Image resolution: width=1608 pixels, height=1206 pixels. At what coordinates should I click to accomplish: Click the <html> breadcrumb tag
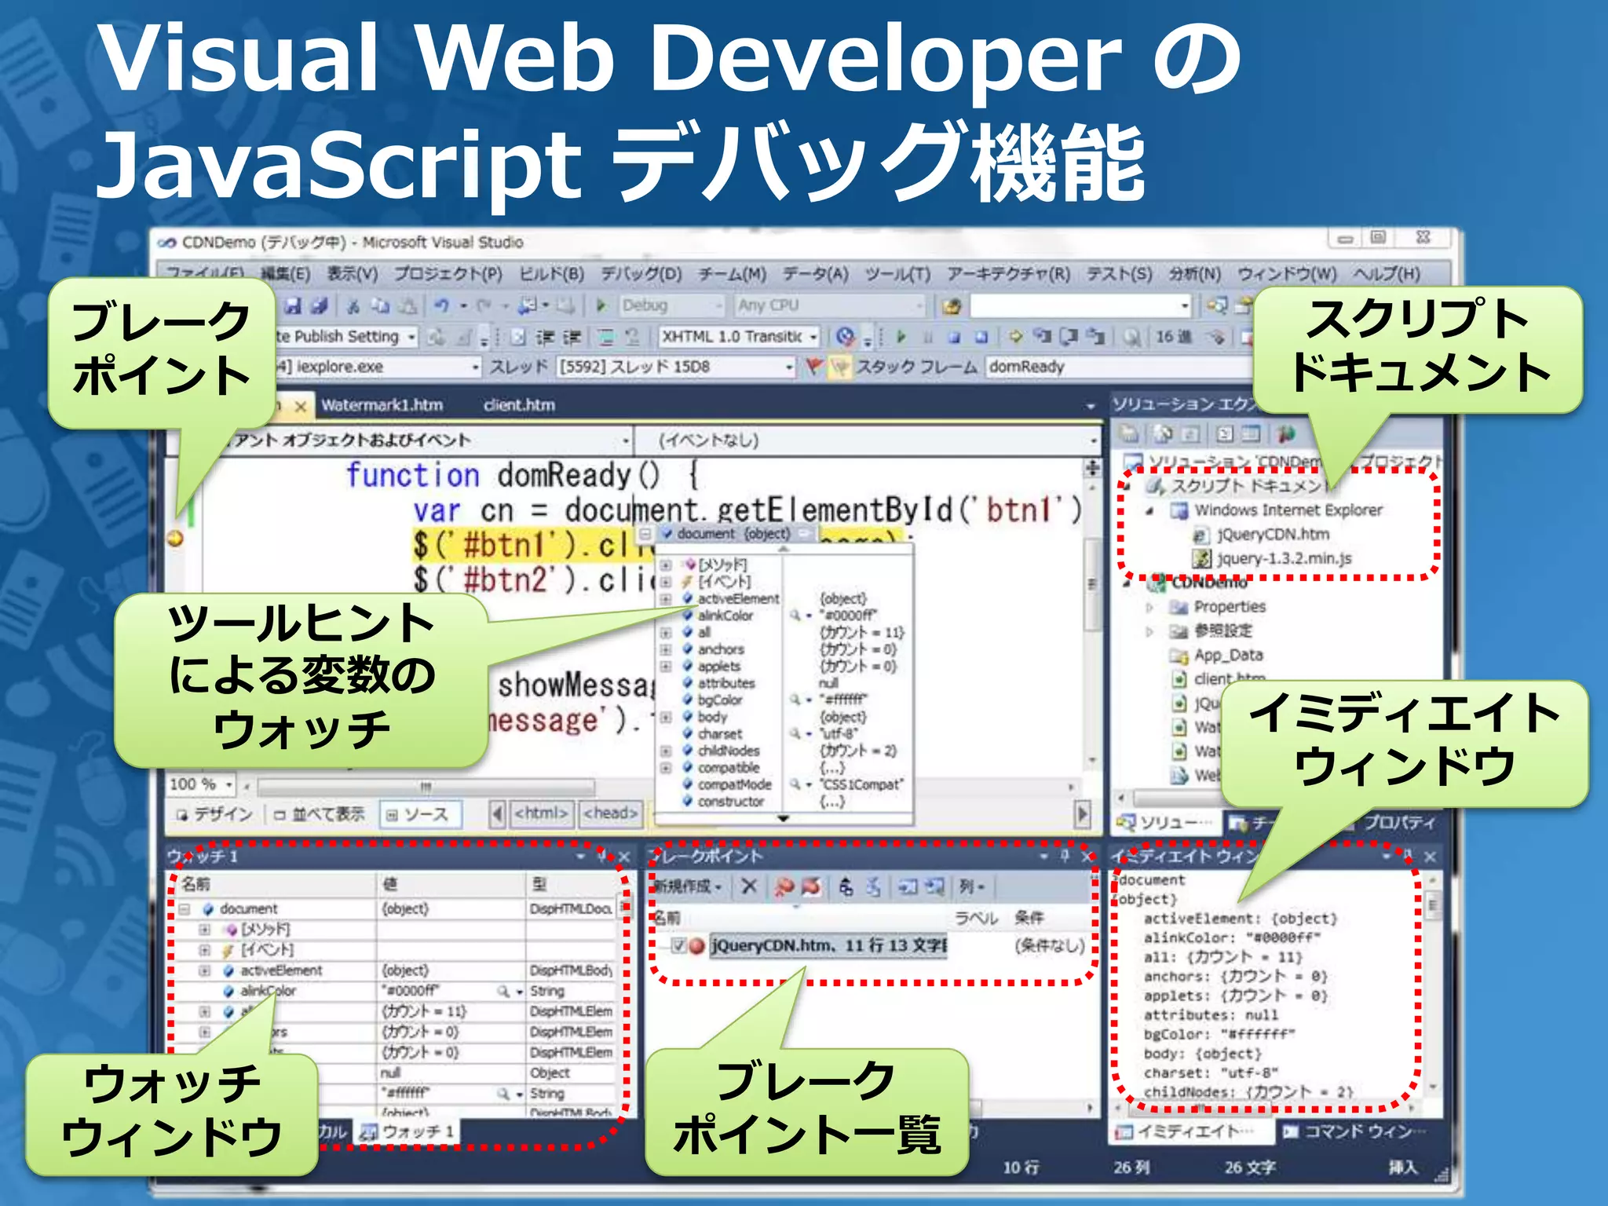(542, 813)
